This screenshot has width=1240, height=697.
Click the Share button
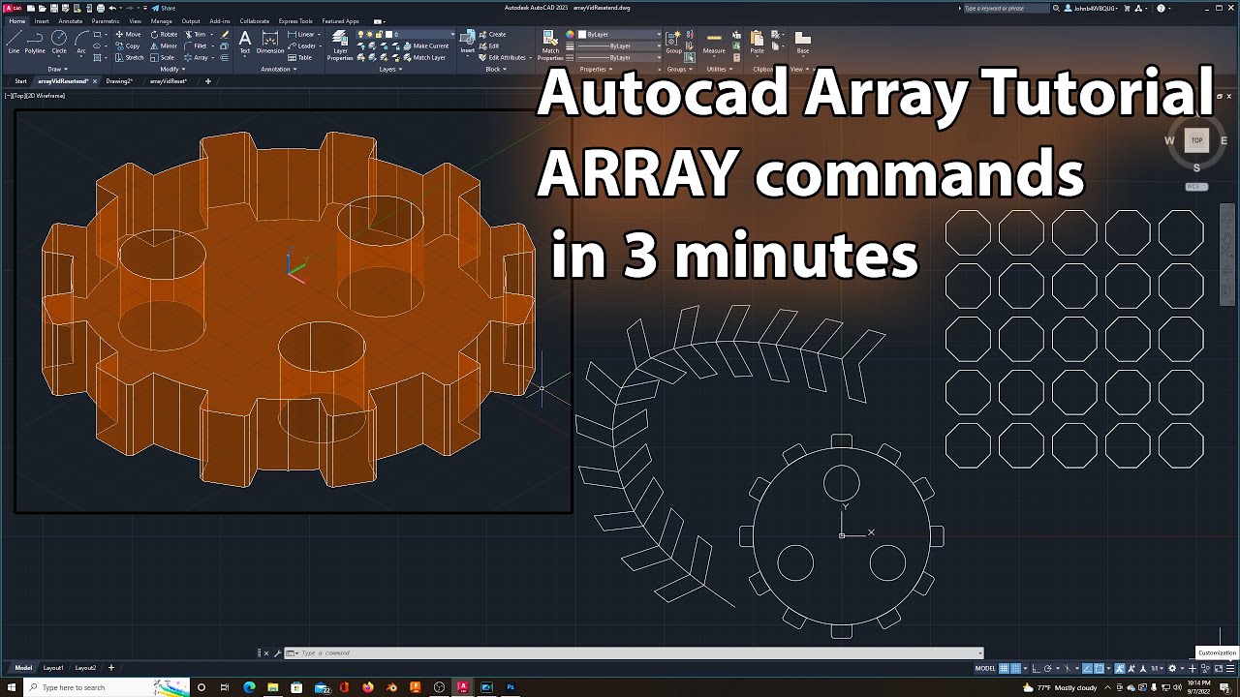tap(165, 8)
